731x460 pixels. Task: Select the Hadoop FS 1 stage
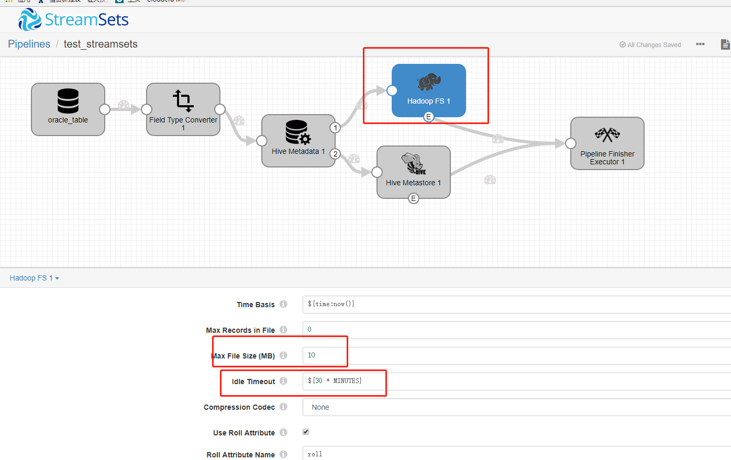[429, 91]
